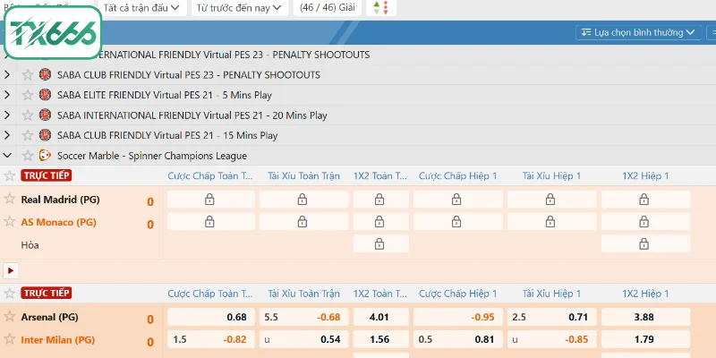Star the Real Madrid (PG) team
Screen dimensions: 716x358
(9, 199)
